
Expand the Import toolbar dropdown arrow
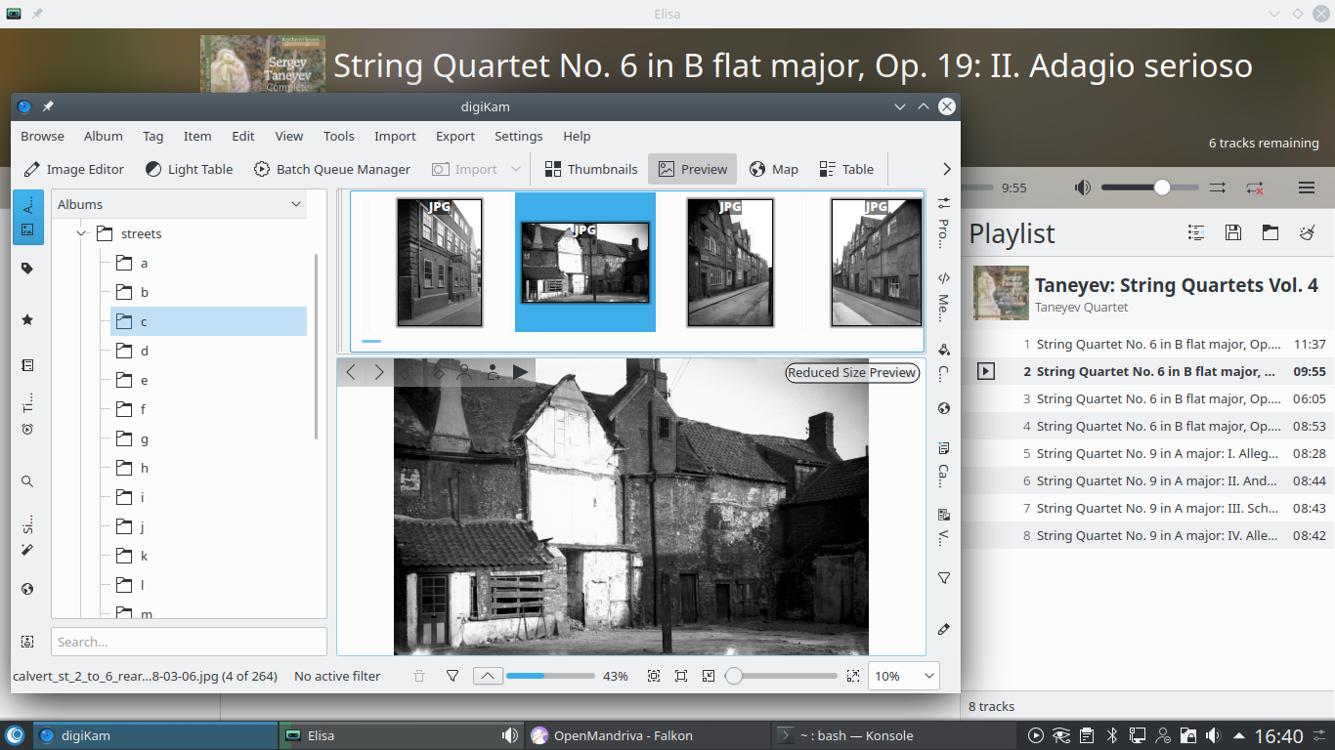[x=516, y=169]
